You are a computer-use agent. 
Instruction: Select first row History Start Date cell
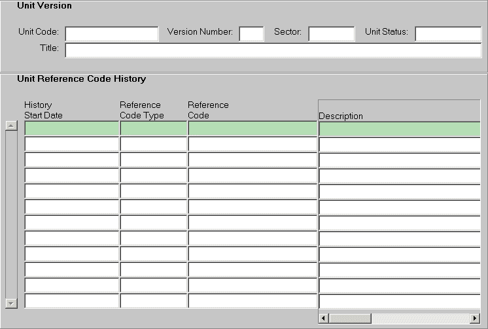[72, 129]
